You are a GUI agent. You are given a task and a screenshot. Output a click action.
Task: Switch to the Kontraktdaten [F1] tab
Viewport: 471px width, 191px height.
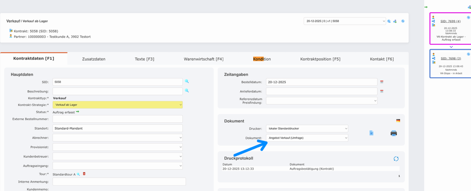point(34,58)
